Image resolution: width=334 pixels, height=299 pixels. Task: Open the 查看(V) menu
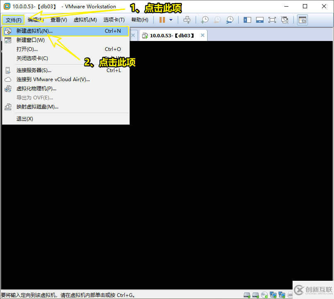(58, 20)
